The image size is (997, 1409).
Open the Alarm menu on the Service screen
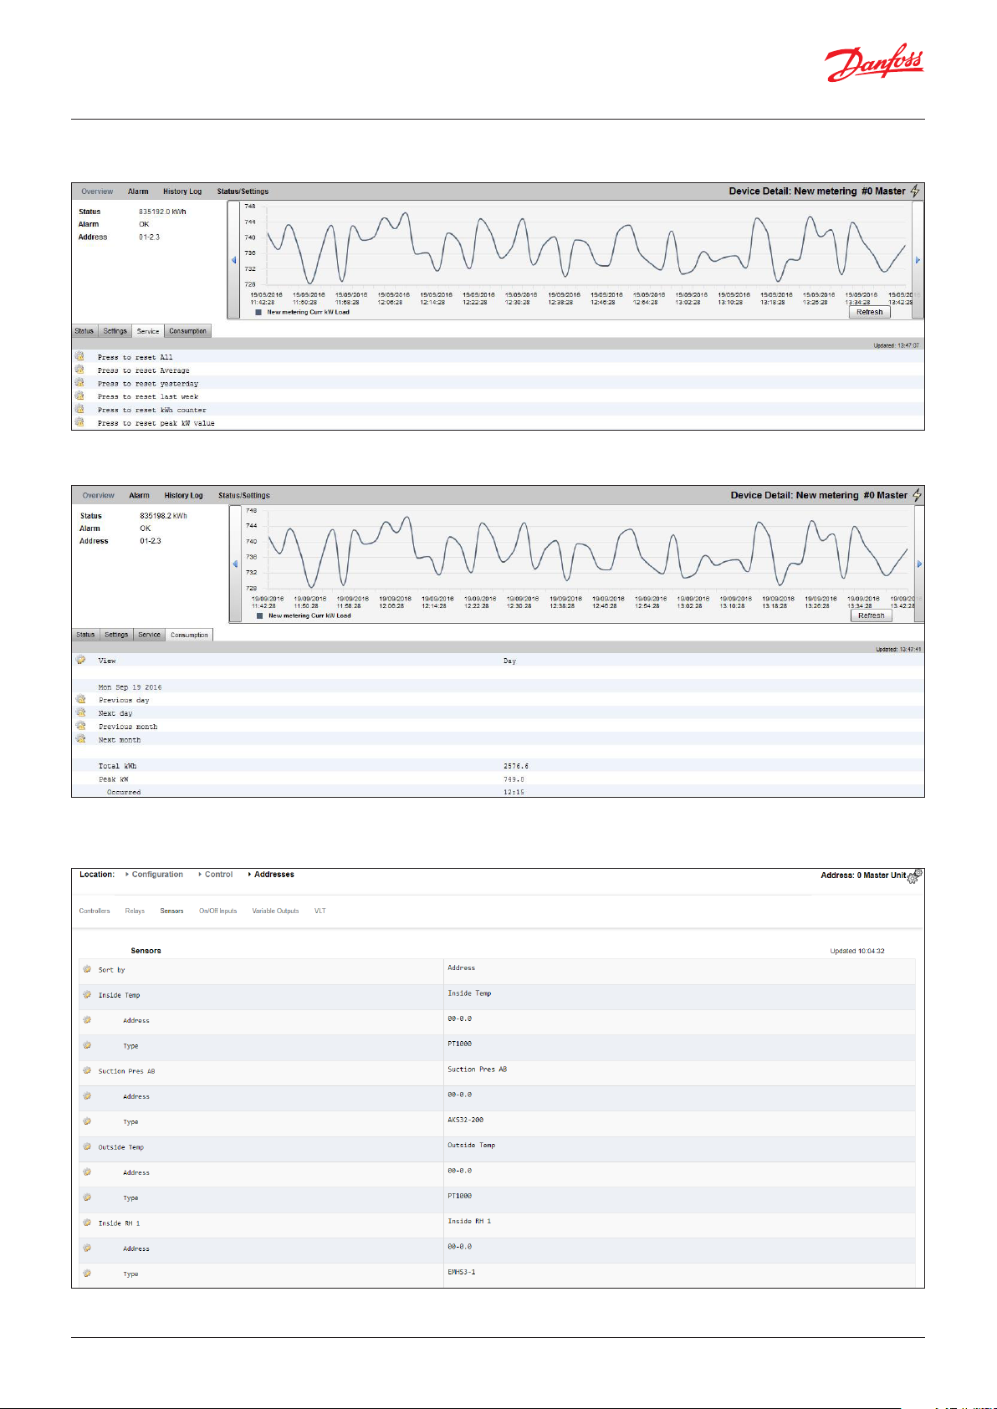(x=138, y=191)
